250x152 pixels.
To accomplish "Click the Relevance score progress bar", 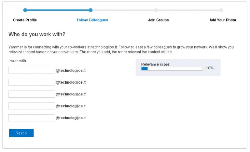I will click(172, 69).
